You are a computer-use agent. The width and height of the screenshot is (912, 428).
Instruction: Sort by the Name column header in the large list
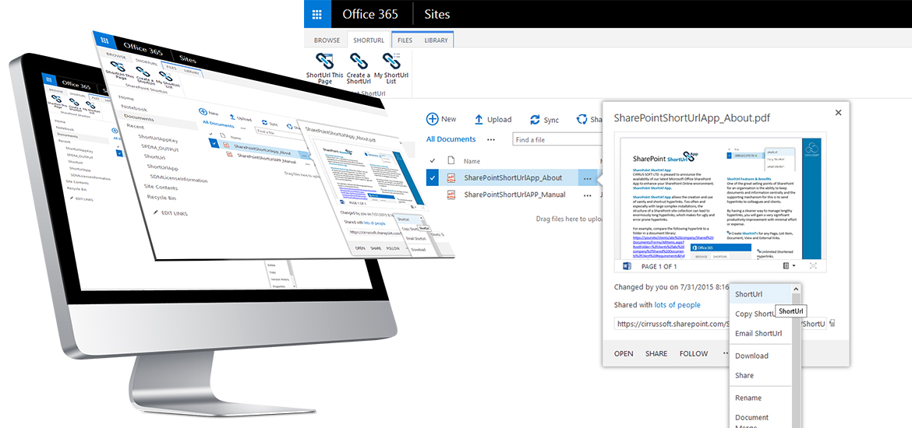coord(472,161)
